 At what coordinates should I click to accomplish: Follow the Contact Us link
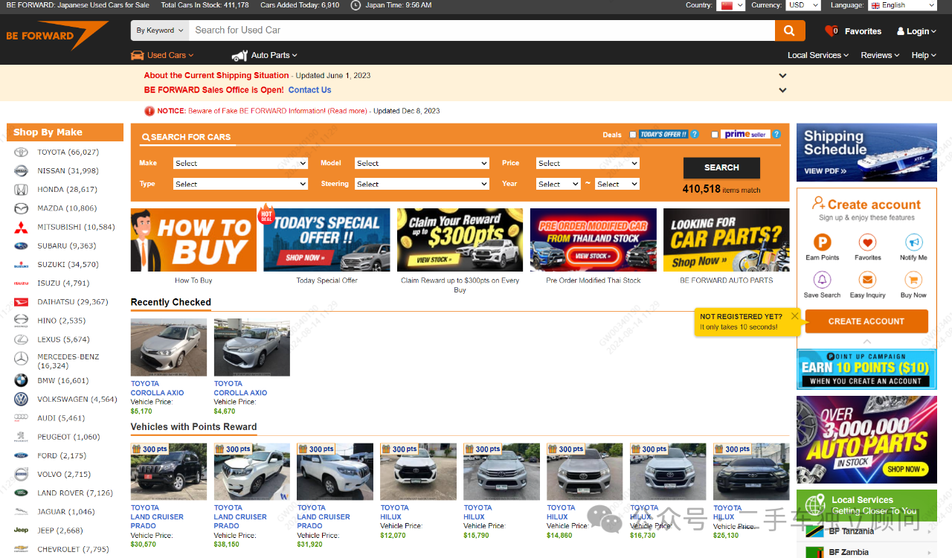tap(309, 90)
